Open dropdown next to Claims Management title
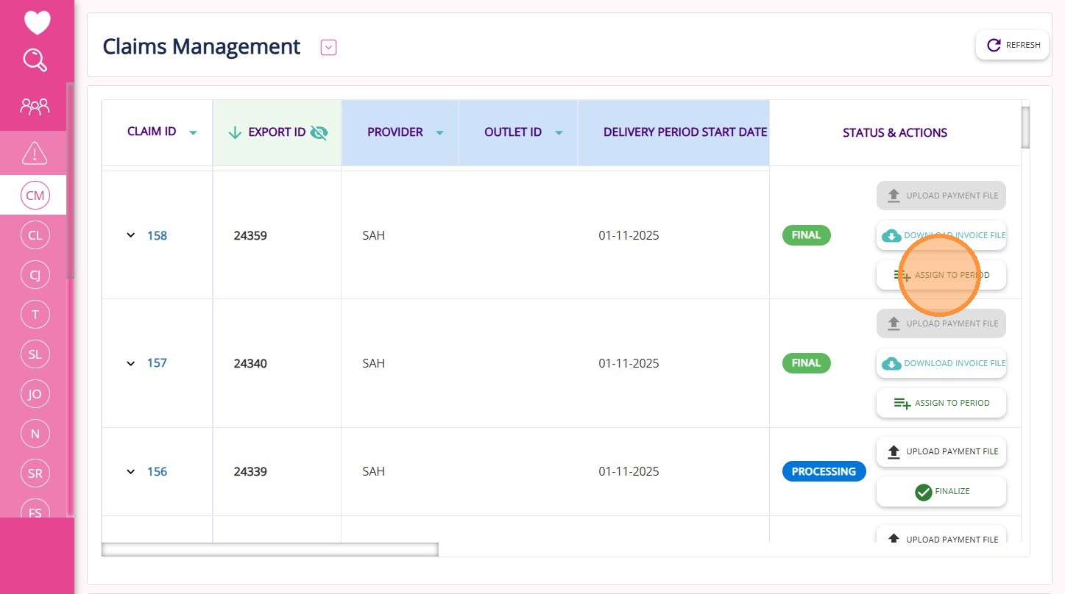 pyautogui.click(x=328, y=48)
